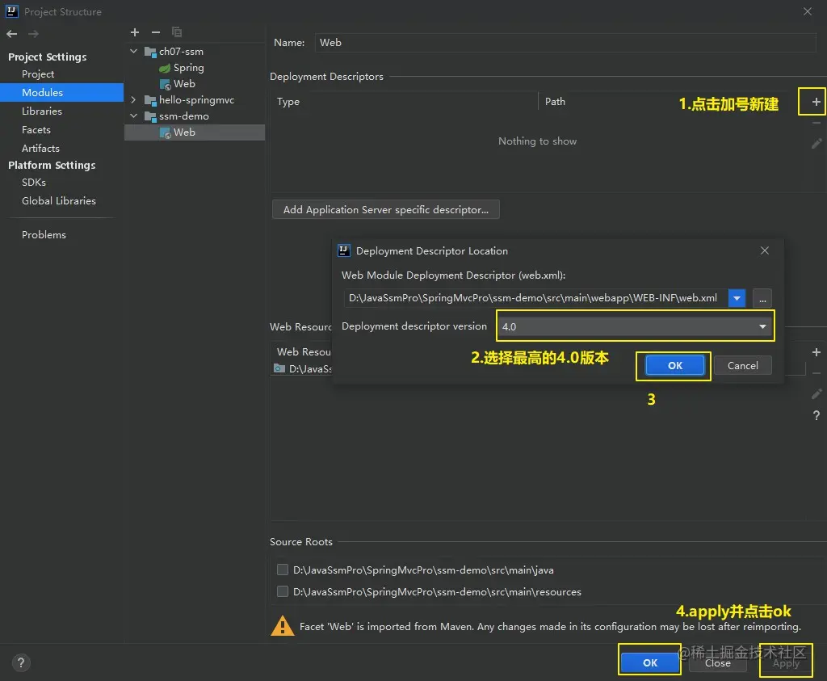Image resolution: width=827 pixels, height=681 pixels.
Task: Click Close in Project Structure window
Action: [718, 662]
